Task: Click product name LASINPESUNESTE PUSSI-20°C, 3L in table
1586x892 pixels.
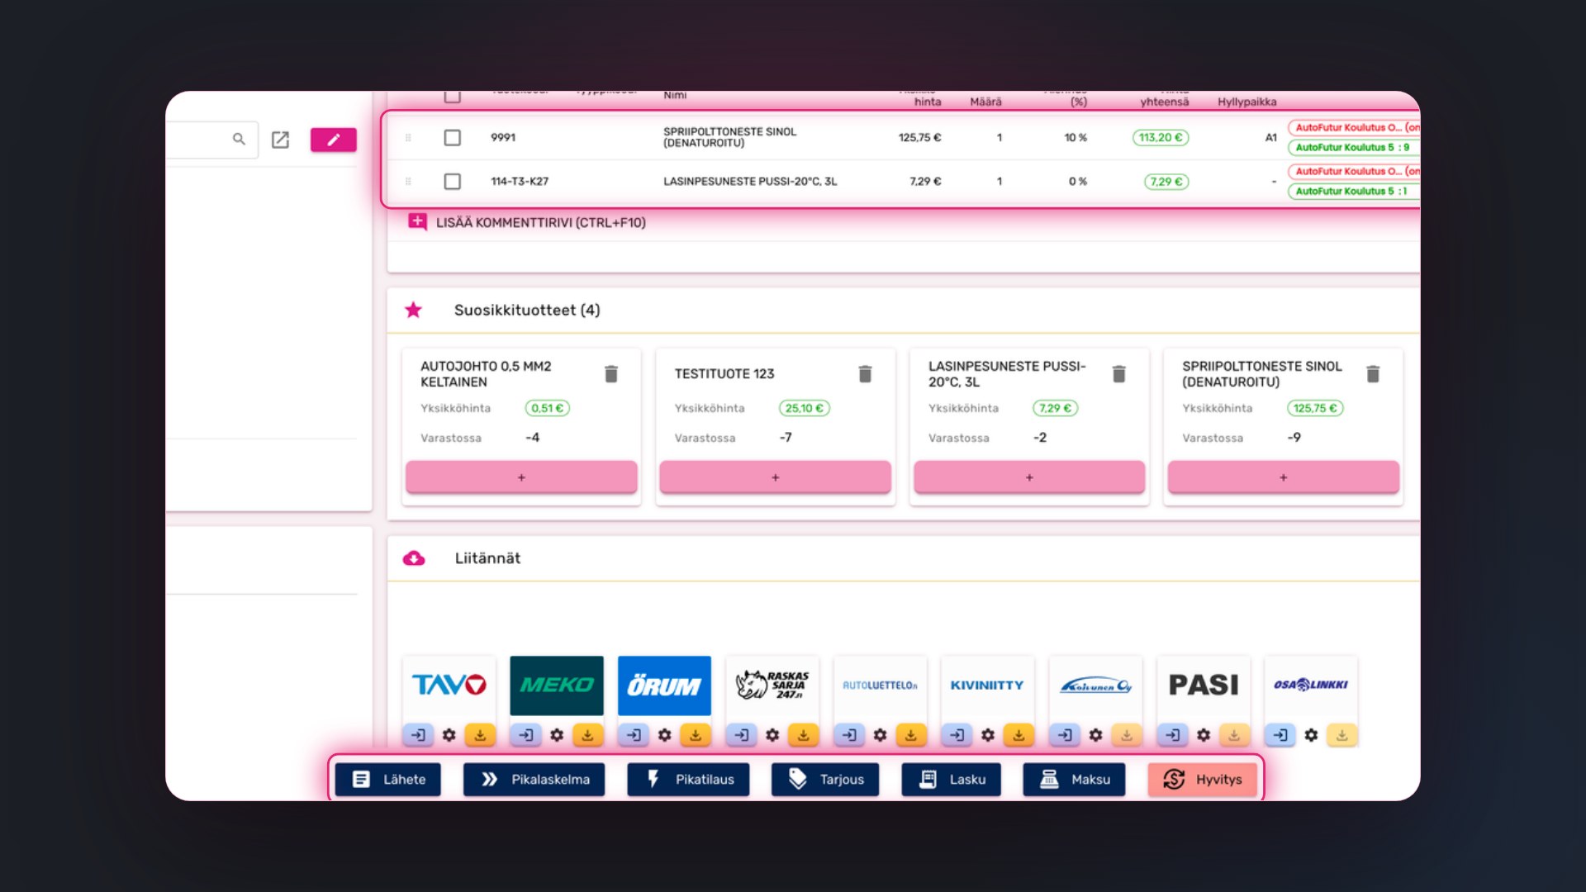Action: tap(750, 182)
